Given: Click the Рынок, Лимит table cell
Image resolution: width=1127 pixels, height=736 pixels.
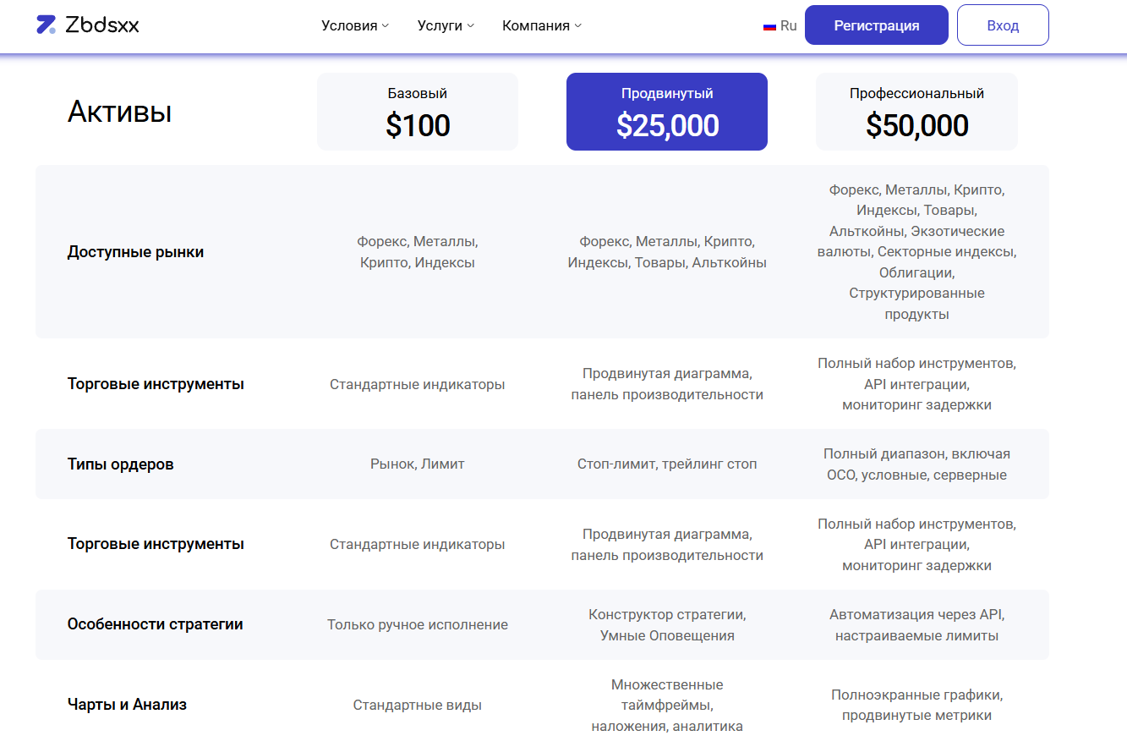Looking at the screenshot, I should point(418,464).
